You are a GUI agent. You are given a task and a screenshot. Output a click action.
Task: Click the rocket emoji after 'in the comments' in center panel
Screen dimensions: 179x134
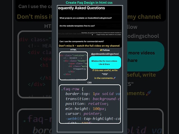[114, 78]
